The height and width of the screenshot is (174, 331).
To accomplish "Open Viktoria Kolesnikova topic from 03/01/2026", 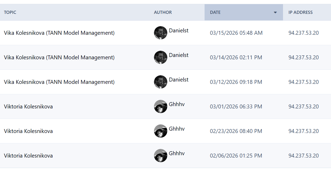I will click(28, 107).
